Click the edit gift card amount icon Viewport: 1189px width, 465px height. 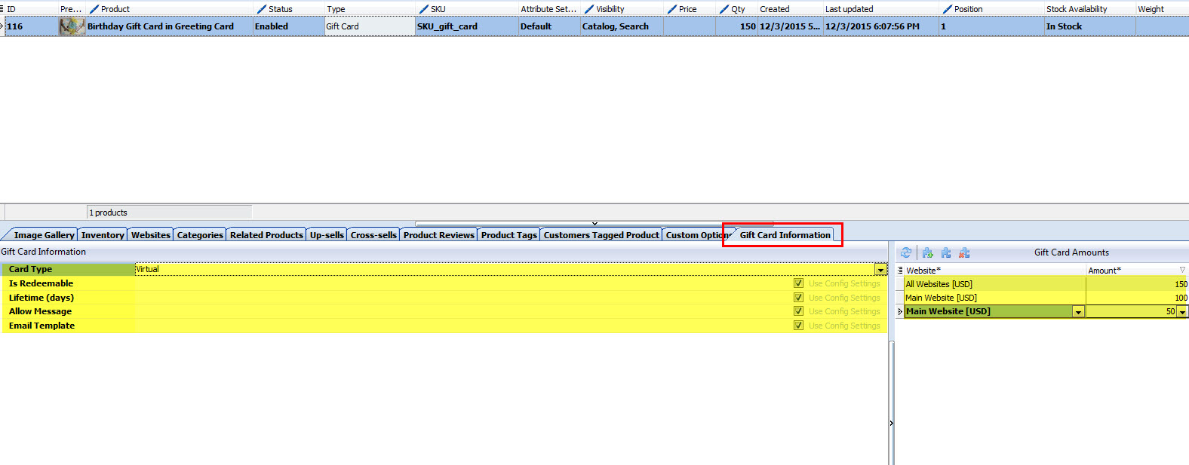(x=946, y=253)
